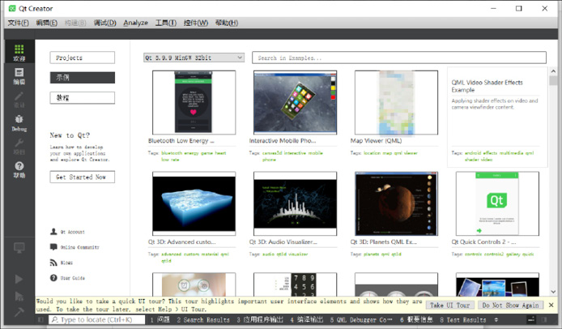The image size is (562, 329).
Task: Open Interactive Mobile Phone example thumbnail
Action: (x=295, y=103)
